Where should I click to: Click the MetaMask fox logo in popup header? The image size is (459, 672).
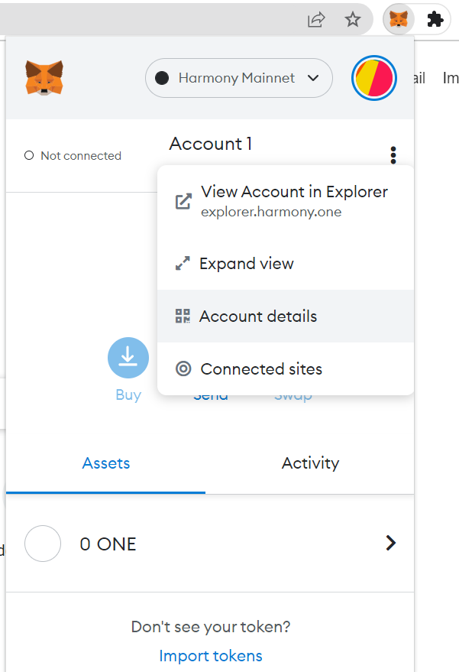44,77
